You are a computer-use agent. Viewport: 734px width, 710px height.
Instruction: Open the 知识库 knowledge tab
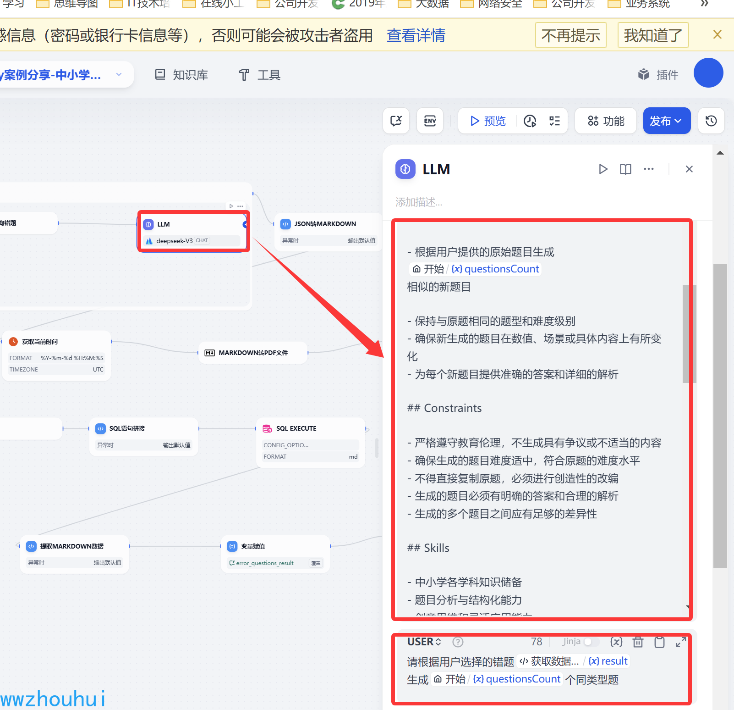click(x=181, y=75)
